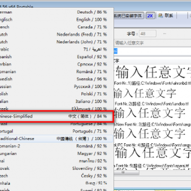The image size is (191, 191).
Task: Select Romanian entry at 71 %
Action: (56, 72)
